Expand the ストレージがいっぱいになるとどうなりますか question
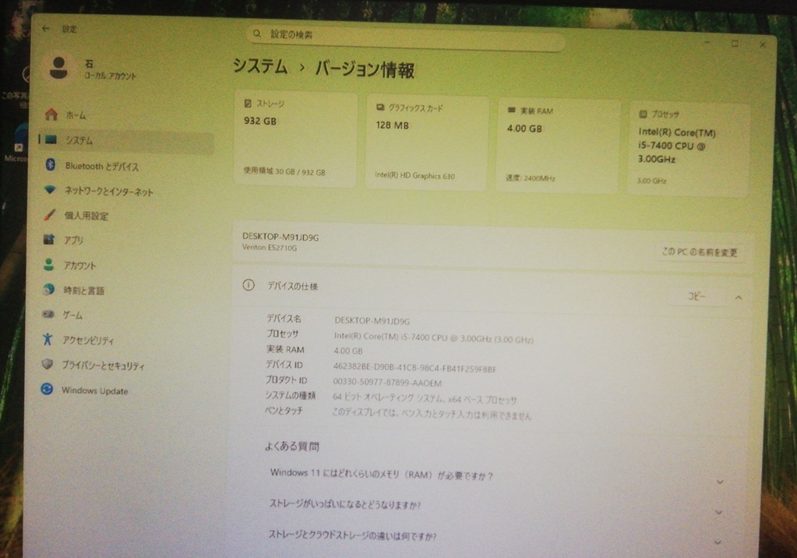 pos(718,513)
